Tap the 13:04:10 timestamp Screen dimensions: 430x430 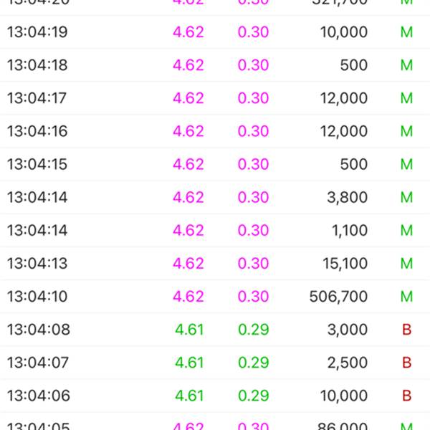pyautogui.click(x=37, y=297)
